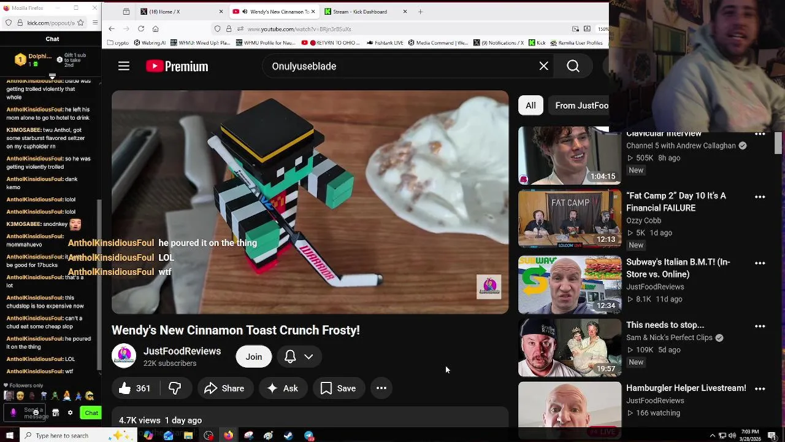This screenshot has height=442, width=785.
Task: Join the JustFoodReviews channel membership
Action: coord(254,357)
